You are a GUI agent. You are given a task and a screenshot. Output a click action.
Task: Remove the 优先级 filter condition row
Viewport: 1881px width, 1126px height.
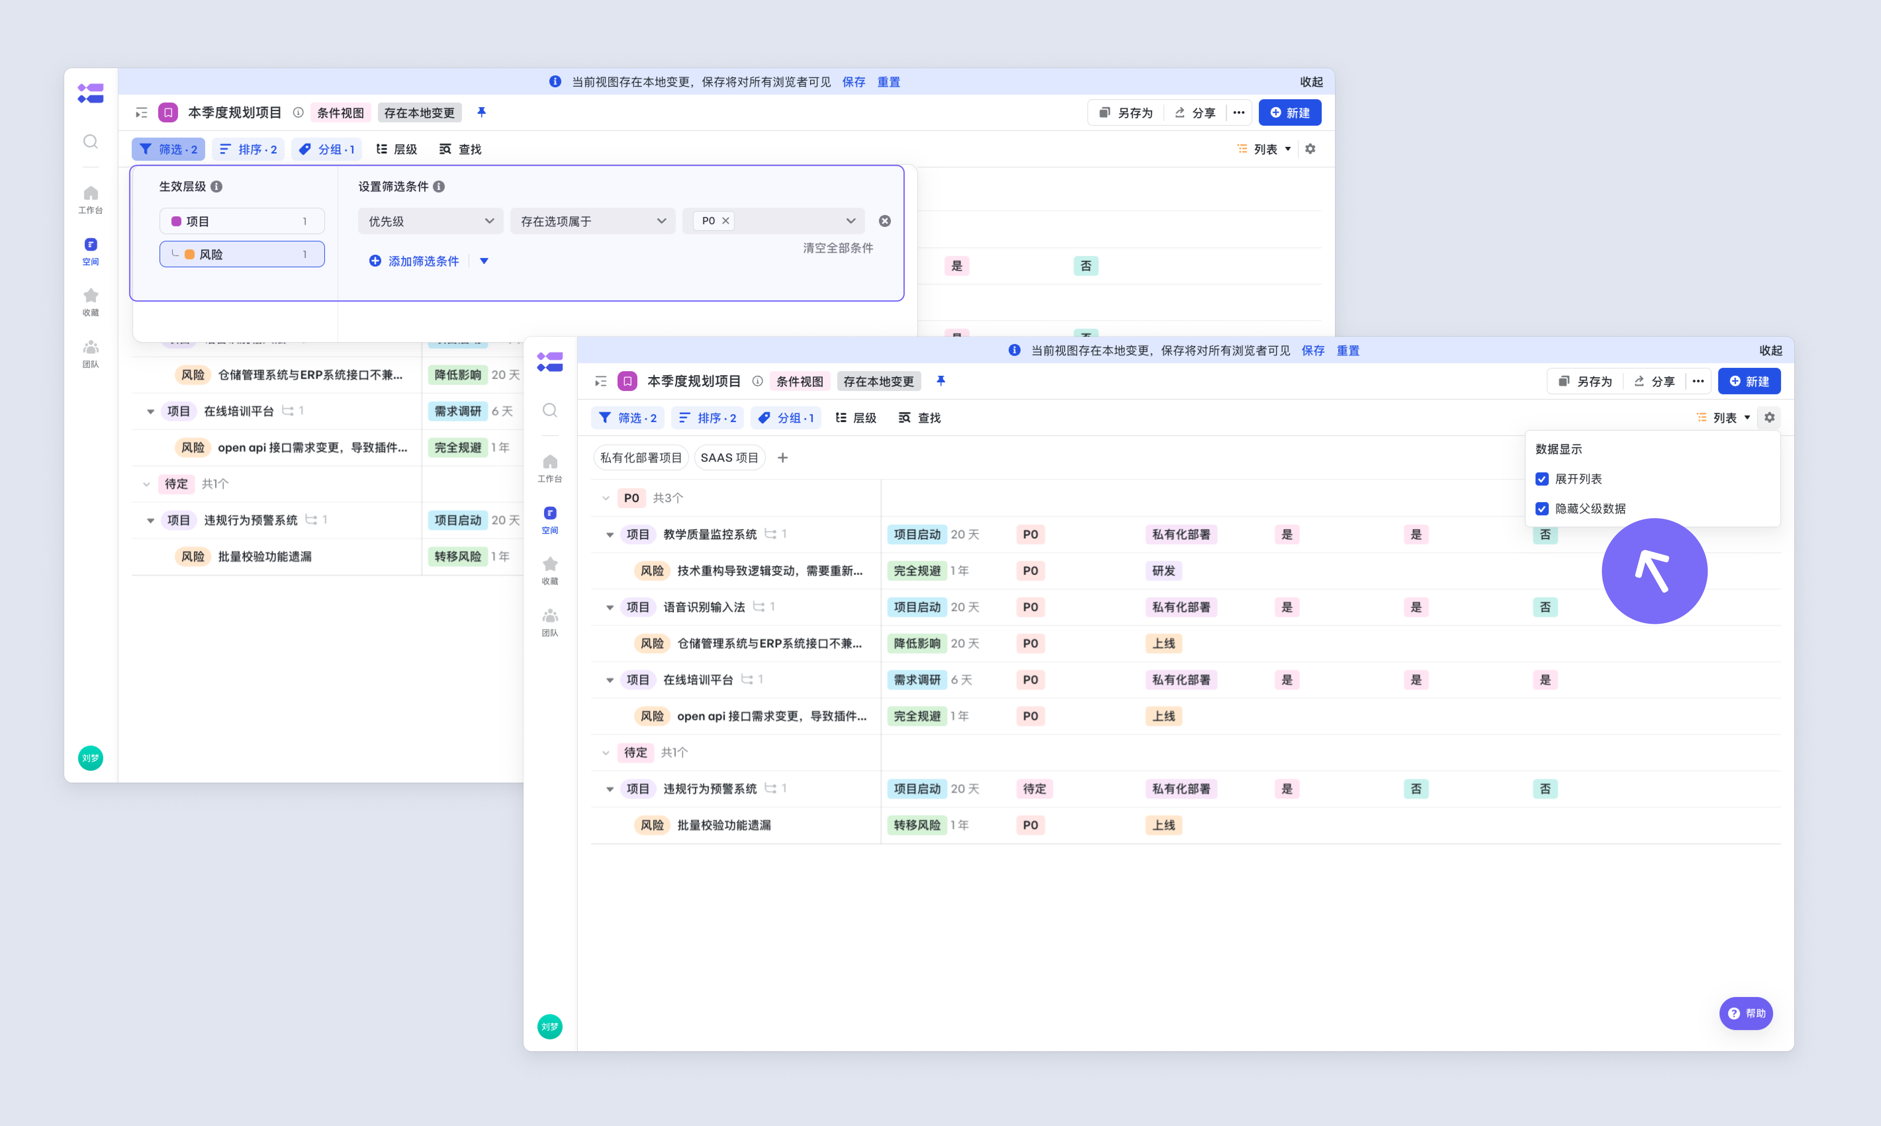885,221
